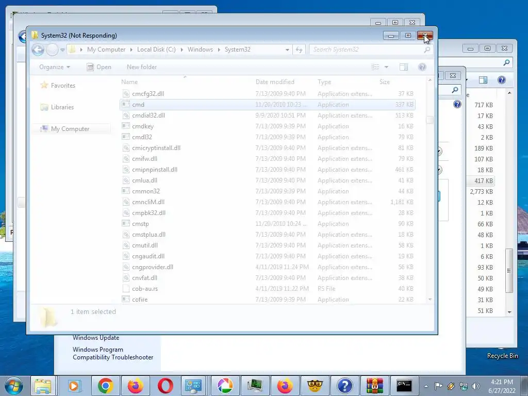Open recent pages dropdown next to forward button
Viewport: 528px width, 396px height.
pyautogui.click(x=62, y=50)
